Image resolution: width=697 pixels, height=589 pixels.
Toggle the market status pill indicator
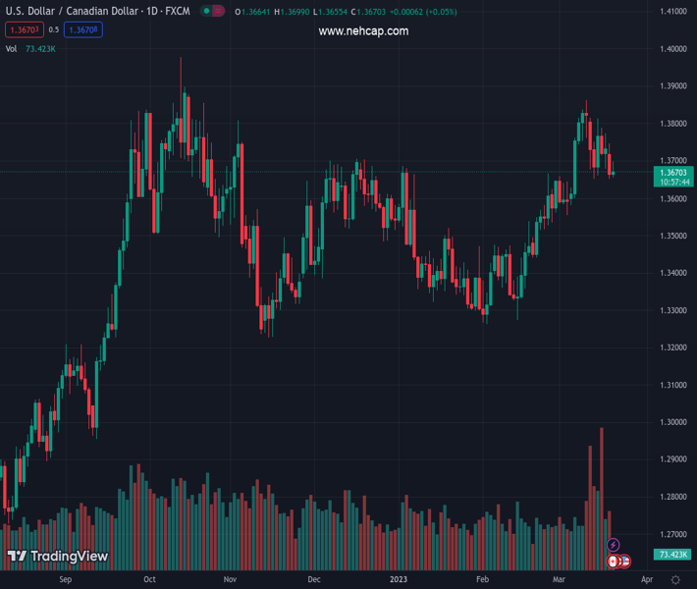click(x=213, y=12)
